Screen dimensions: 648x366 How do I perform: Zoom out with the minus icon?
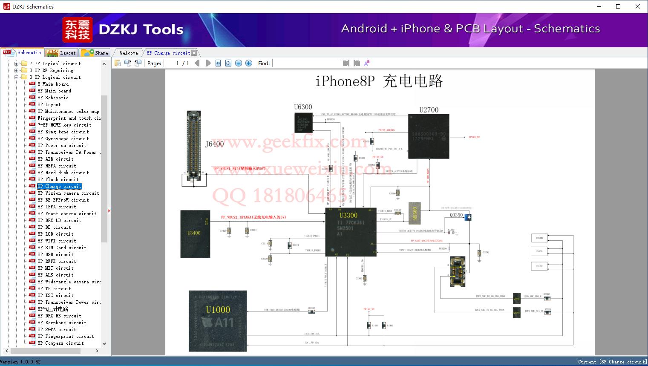pos(239,63)
